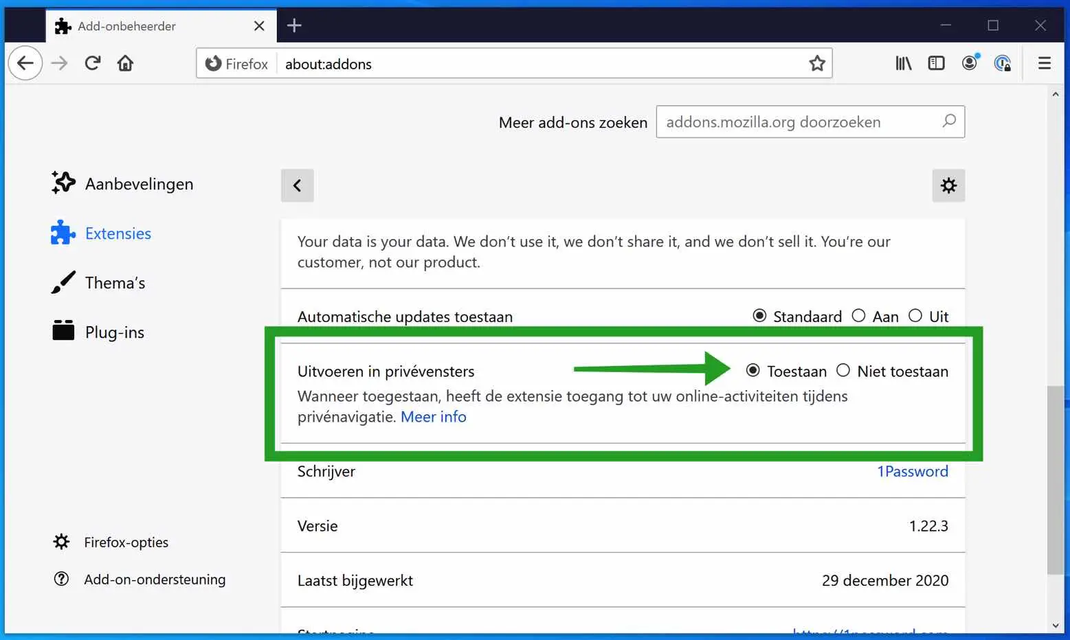This screenshot has height=640, width=1070.
Task: Follow the Meer info link
Action: click(x=434, y=417)
